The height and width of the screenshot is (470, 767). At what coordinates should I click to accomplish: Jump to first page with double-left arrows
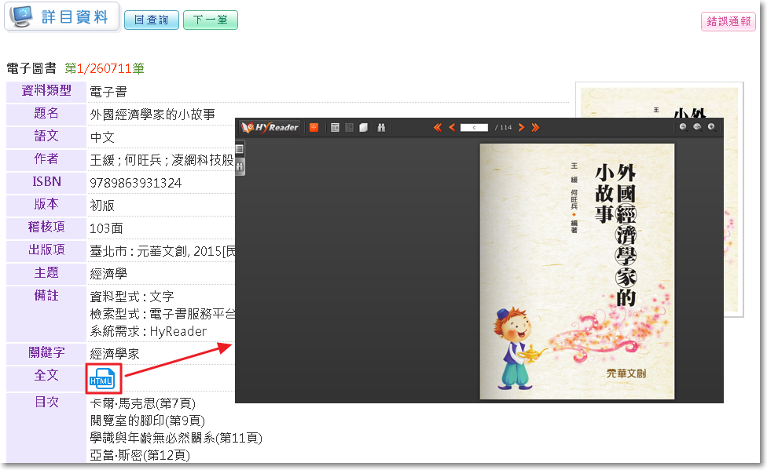(x=438, y=127)
